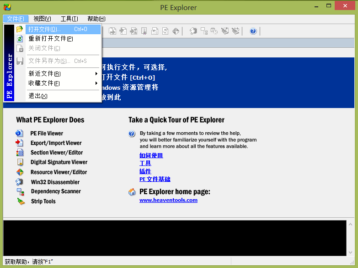Launch the Disassembler chip toolbar icon
Screen dimensions: 358x268
point(193,31)
